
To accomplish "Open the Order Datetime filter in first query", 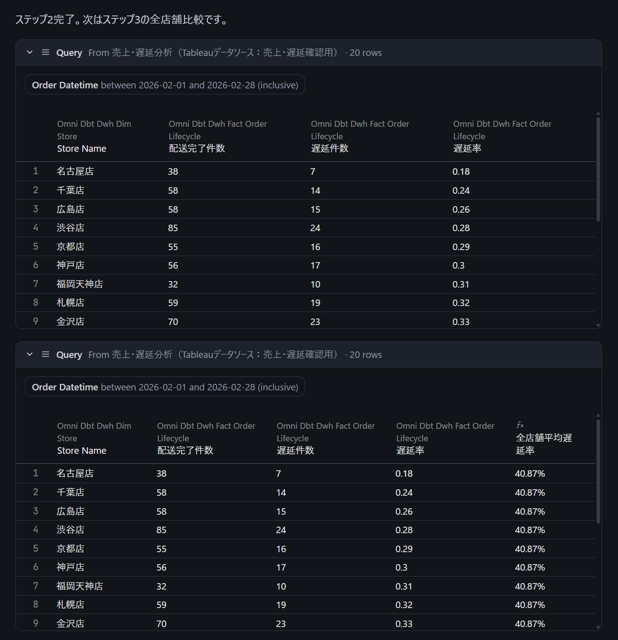I will point(165,85).
